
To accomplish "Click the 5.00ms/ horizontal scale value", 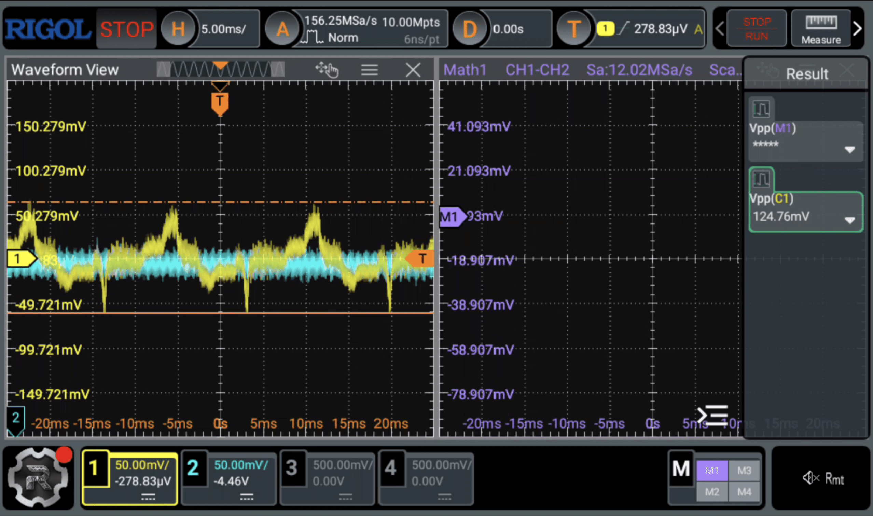I will [x=224, y=29].
